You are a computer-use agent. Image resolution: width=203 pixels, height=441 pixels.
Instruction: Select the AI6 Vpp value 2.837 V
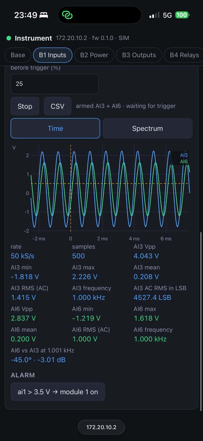23,318
